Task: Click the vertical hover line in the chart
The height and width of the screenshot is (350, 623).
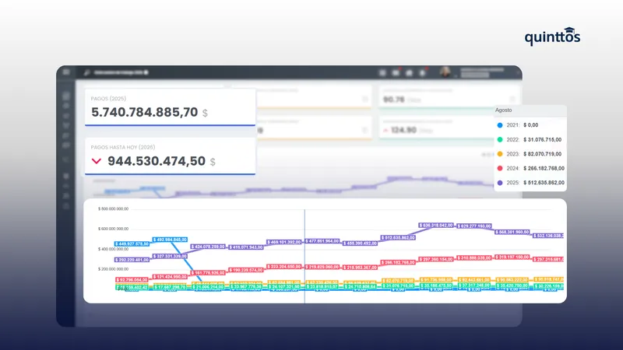Action: coord(304,256)
